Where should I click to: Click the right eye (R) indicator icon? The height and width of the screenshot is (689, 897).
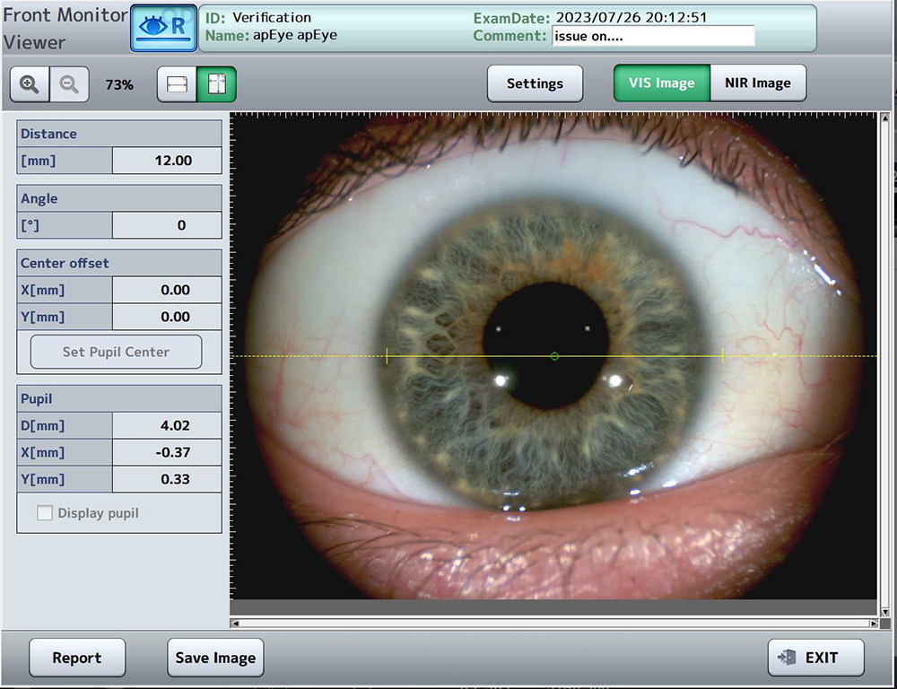click(164, 28)
